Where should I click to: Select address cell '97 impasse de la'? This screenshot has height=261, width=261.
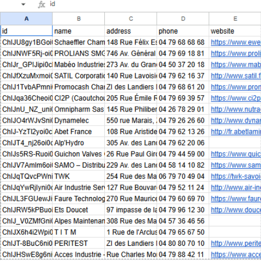(130, 210)
